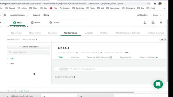Screen dimensions: 173x97
Task: Switch to the Charts tab
Action: point(54,23)
